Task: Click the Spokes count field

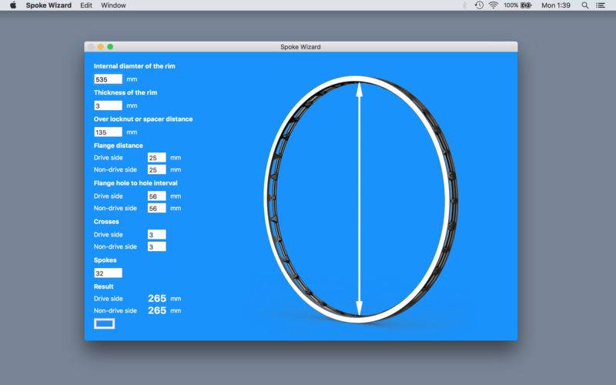Action: click(108, 273)
